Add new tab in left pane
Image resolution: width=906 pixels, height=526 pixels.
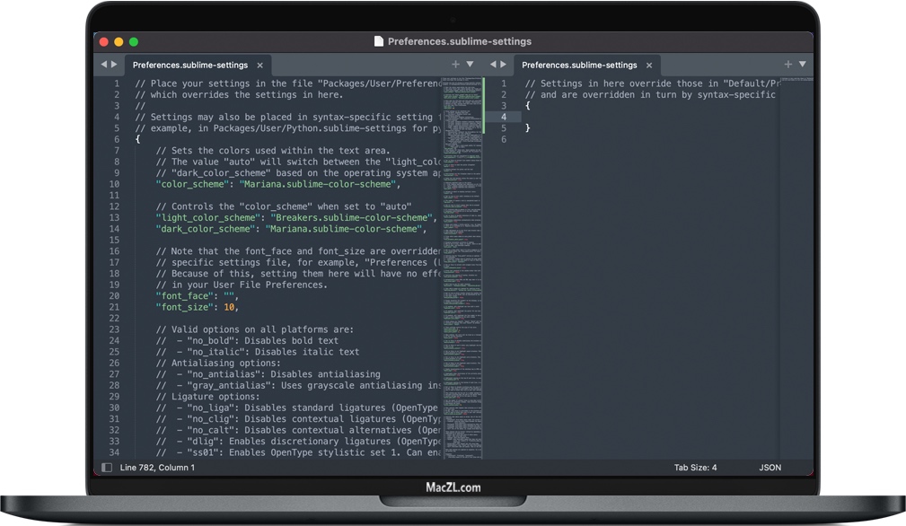click(x=455, y=65)
